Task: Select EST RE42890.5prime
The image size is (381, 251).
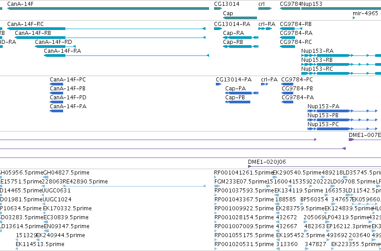Action: tap(134, 186)
